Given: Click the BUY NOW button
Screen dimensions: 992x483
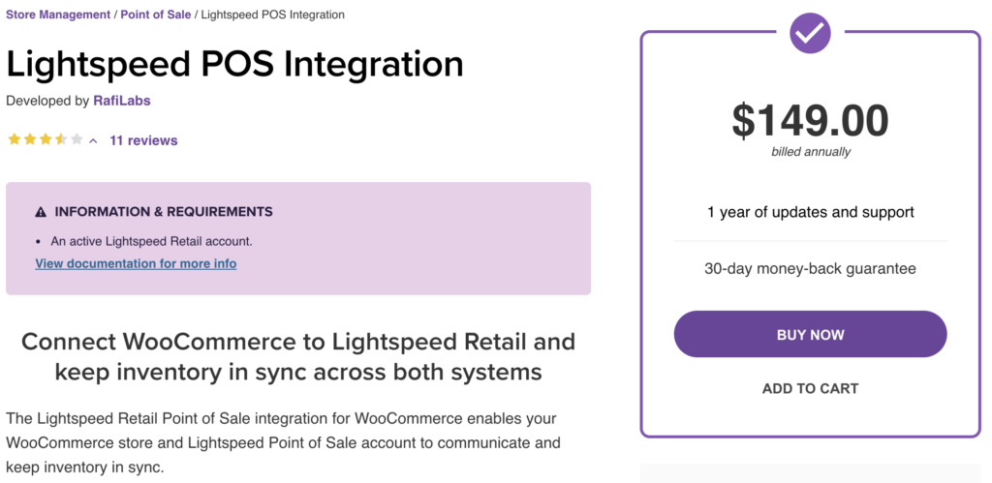Looking at the screenshot, I should point(811,335).
